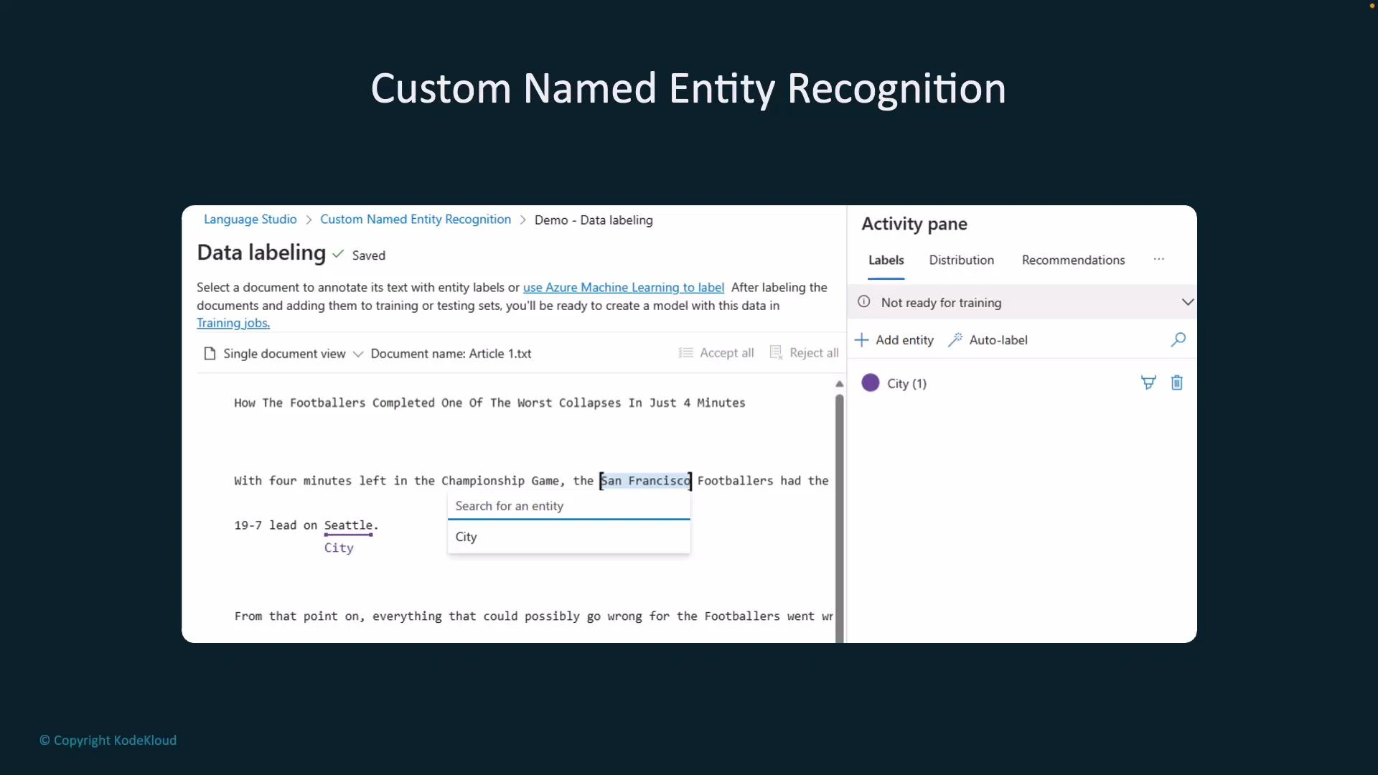Switch to the Distribution tab
Viewport: 1378px width, 775px height.
point(961,260)
